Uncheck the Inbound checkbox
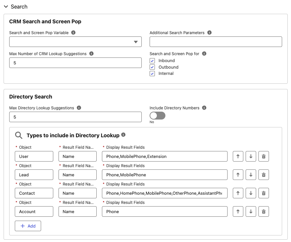The image size is (291, 242). 152,61
